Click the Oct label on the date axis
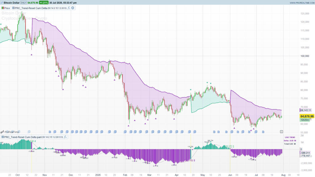The height and width of the screenshot is (177, 315). pos(18,175)
